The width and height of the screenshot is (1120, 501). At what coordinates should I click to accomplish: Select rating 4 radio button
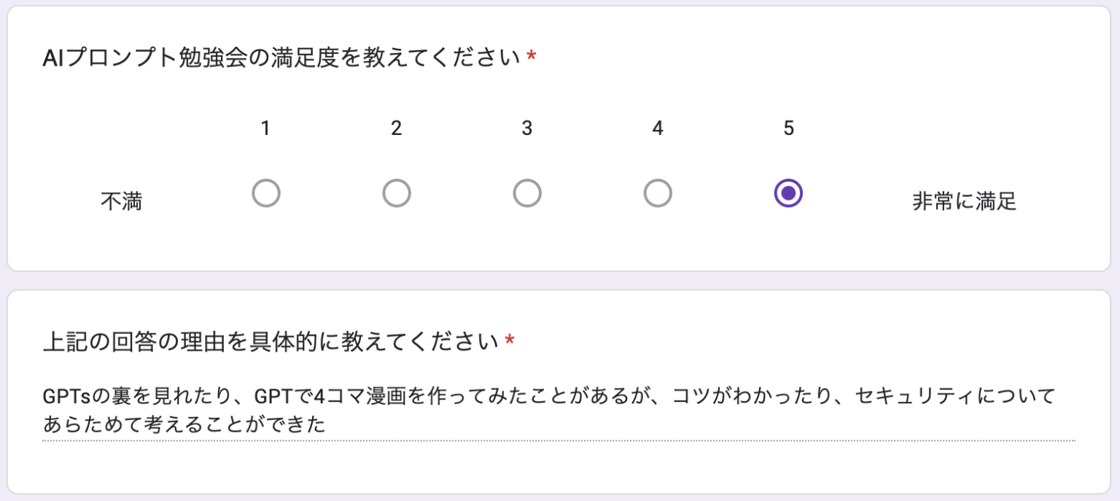pos(657,193)
